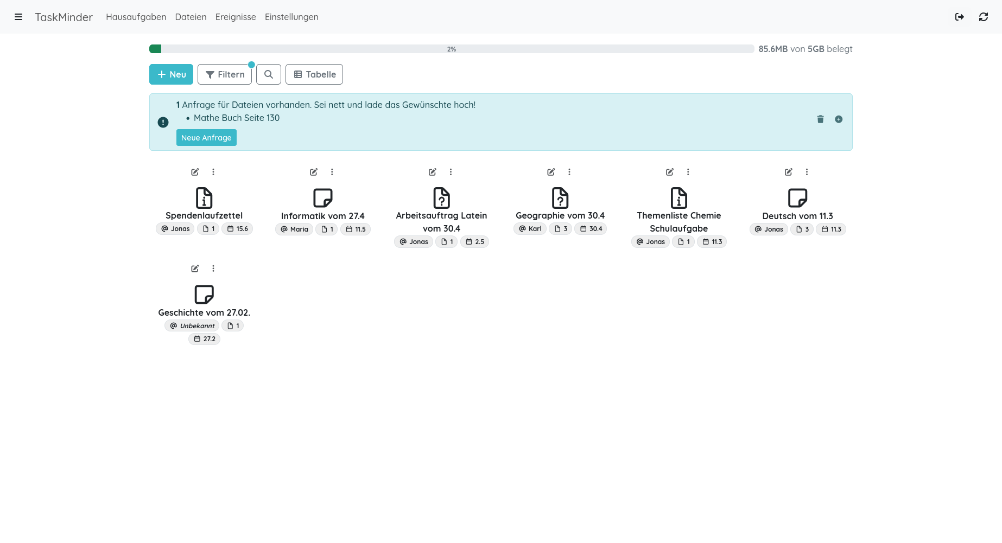Click the Informatik vom 27.4 title

(x=323, y=216)
